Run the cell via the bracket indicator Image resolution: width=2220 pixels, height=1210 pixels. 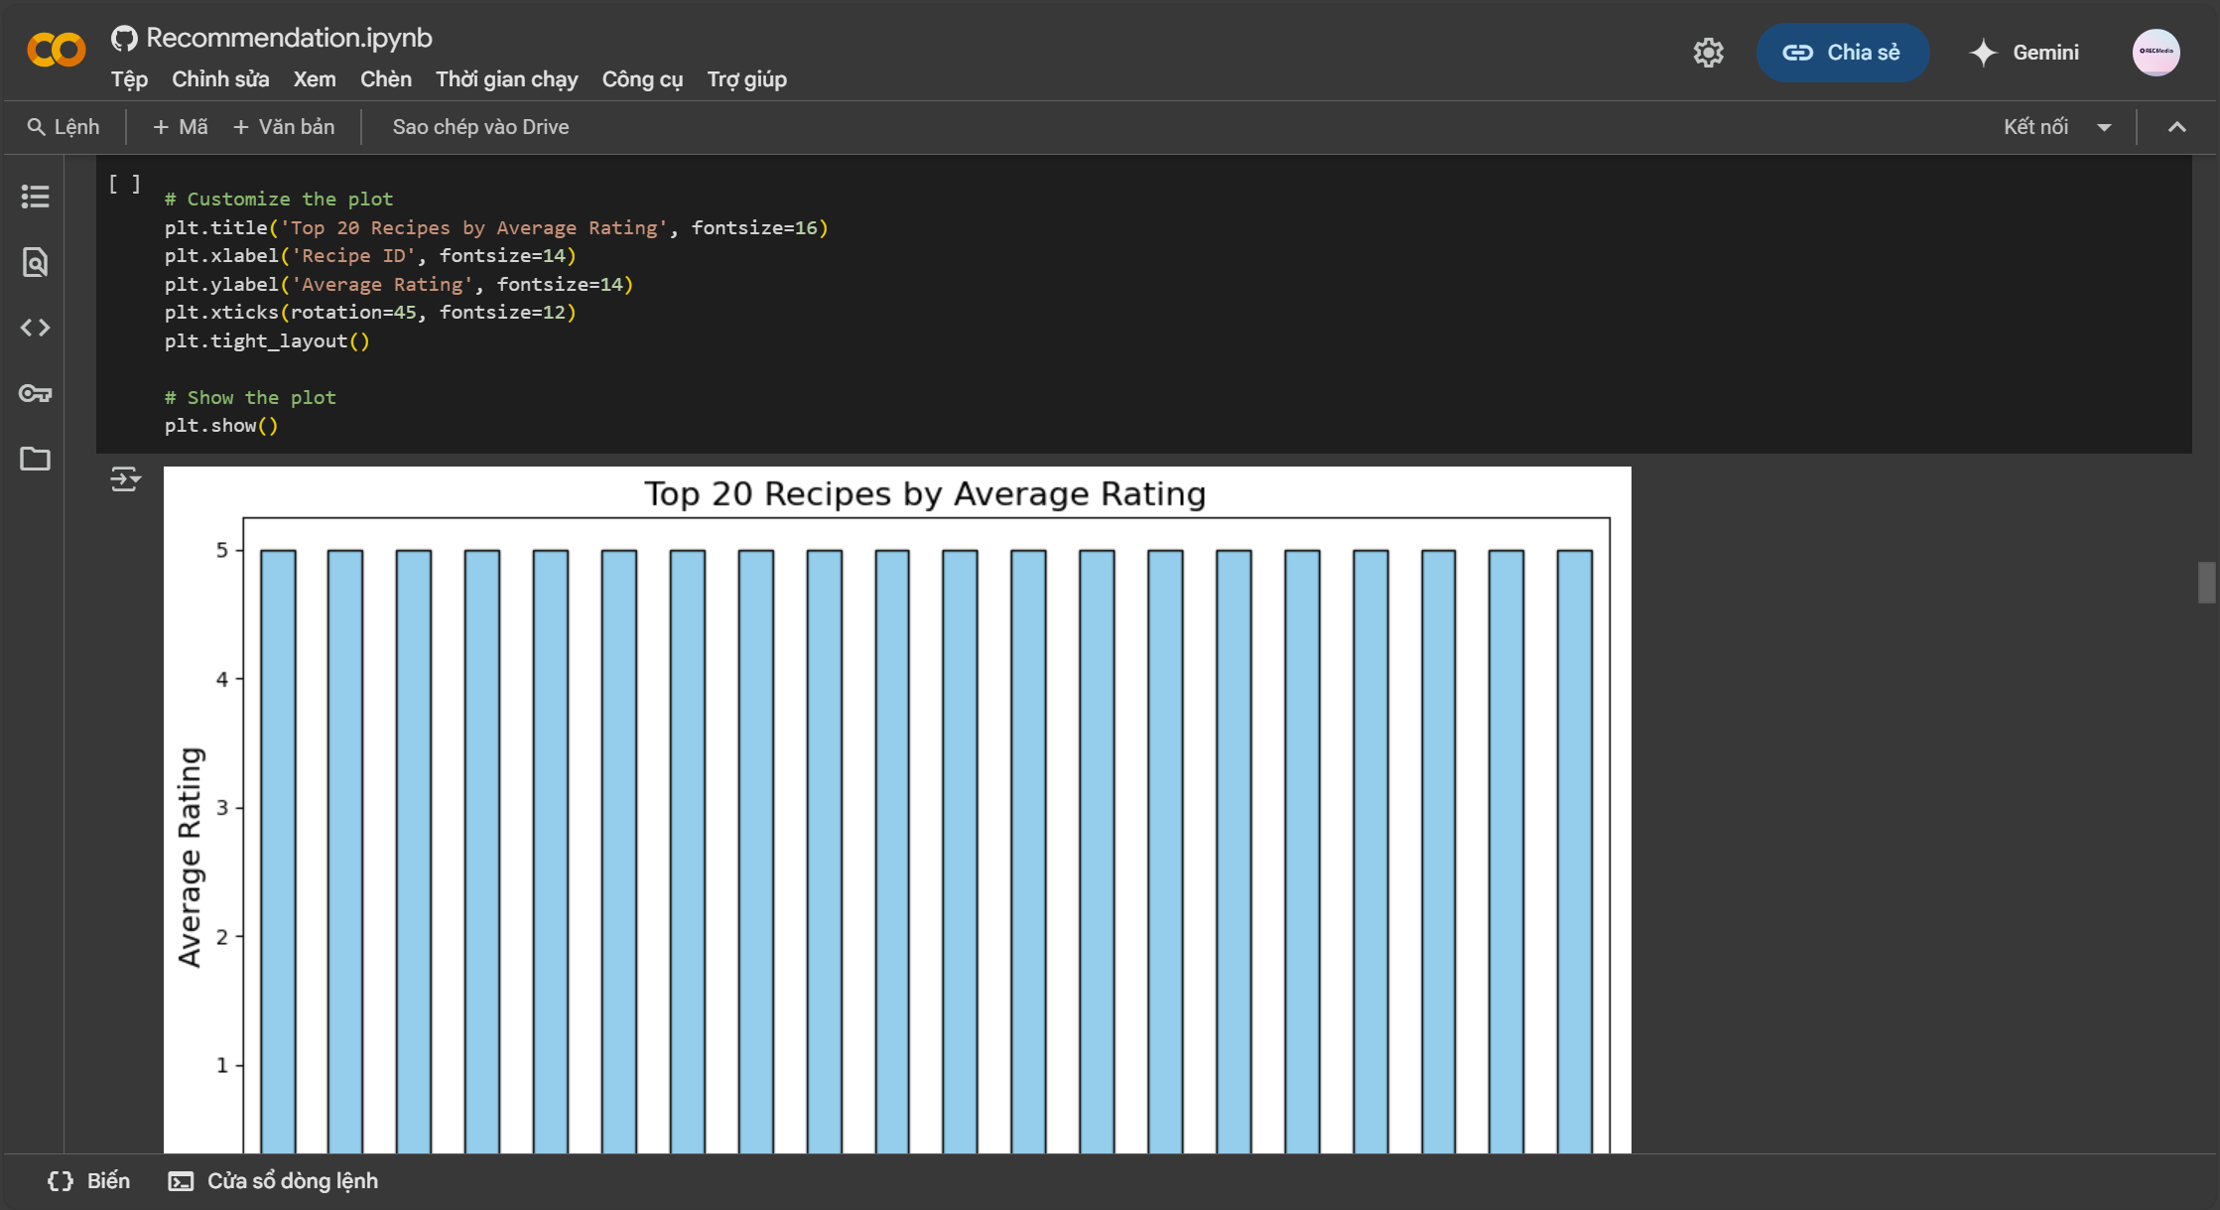click(124, 184)
